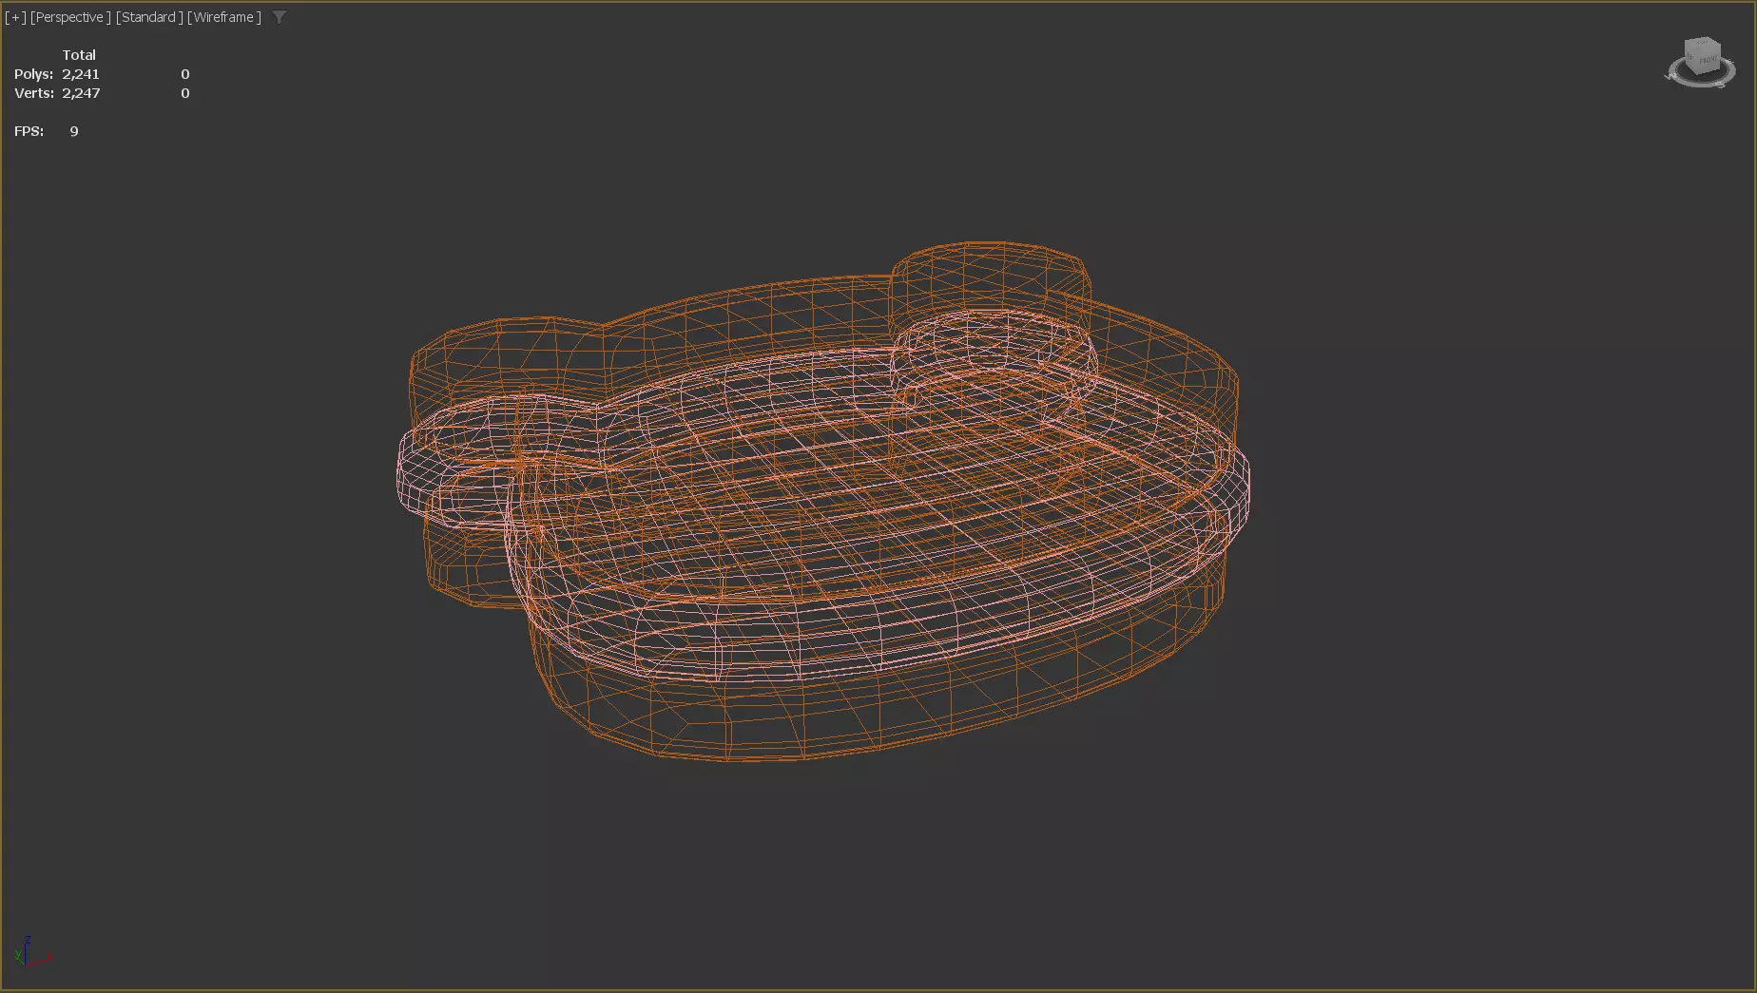Open the Standard quality label menu
1757x993 pixels.
[x=149, y=17]
